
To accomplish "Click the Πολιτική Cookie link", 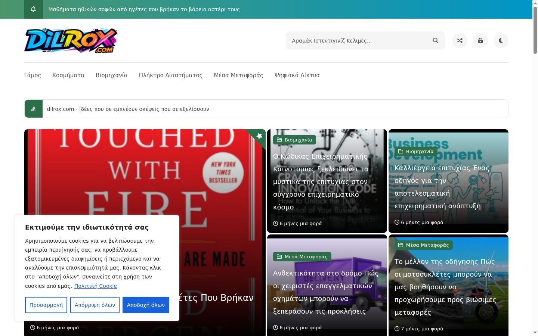I will click(96, 286).
